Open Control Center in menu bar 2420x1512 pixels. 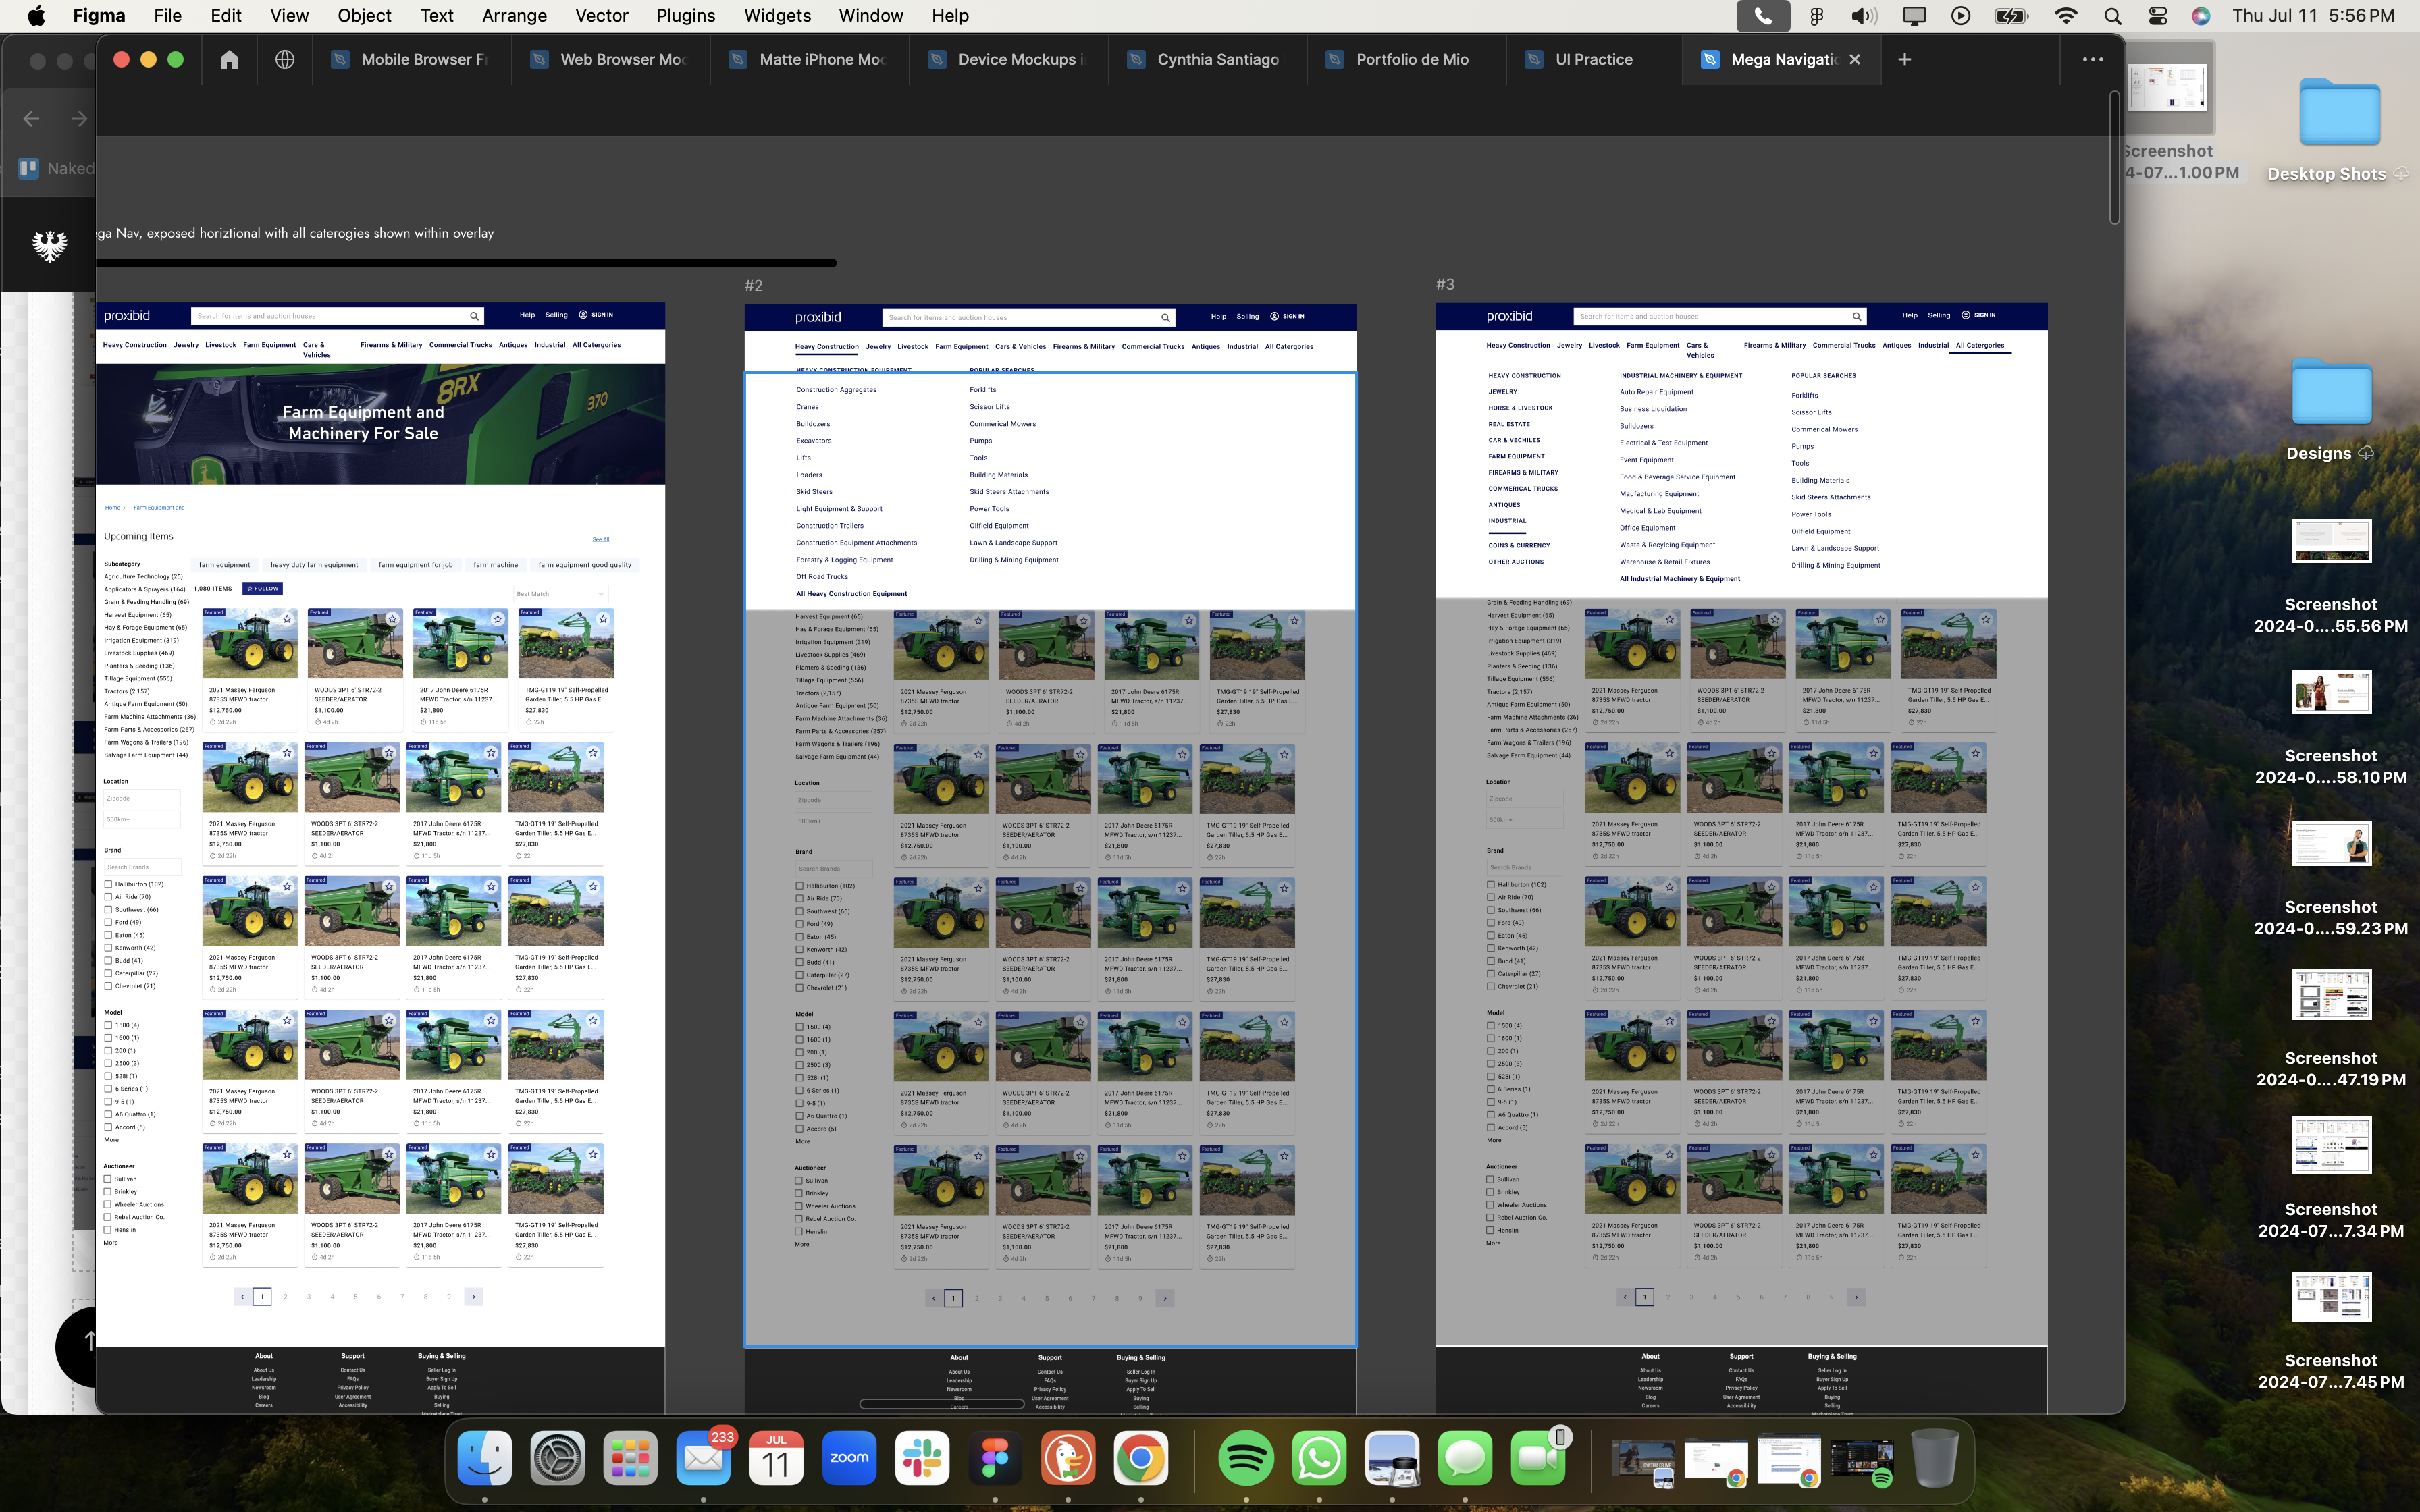click(2157, 16)
